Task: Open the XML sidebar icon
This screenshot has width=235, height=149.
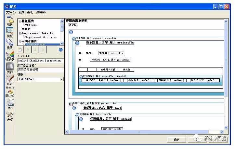Action: (x=10, y=102)
